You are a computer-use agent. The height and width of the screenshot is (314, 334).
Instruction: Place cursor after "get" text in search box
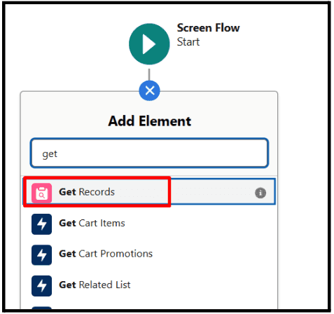57,153
